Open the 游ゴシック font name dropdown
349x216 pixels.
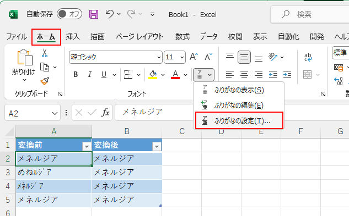pyautogui.click(x=159, y=57)
